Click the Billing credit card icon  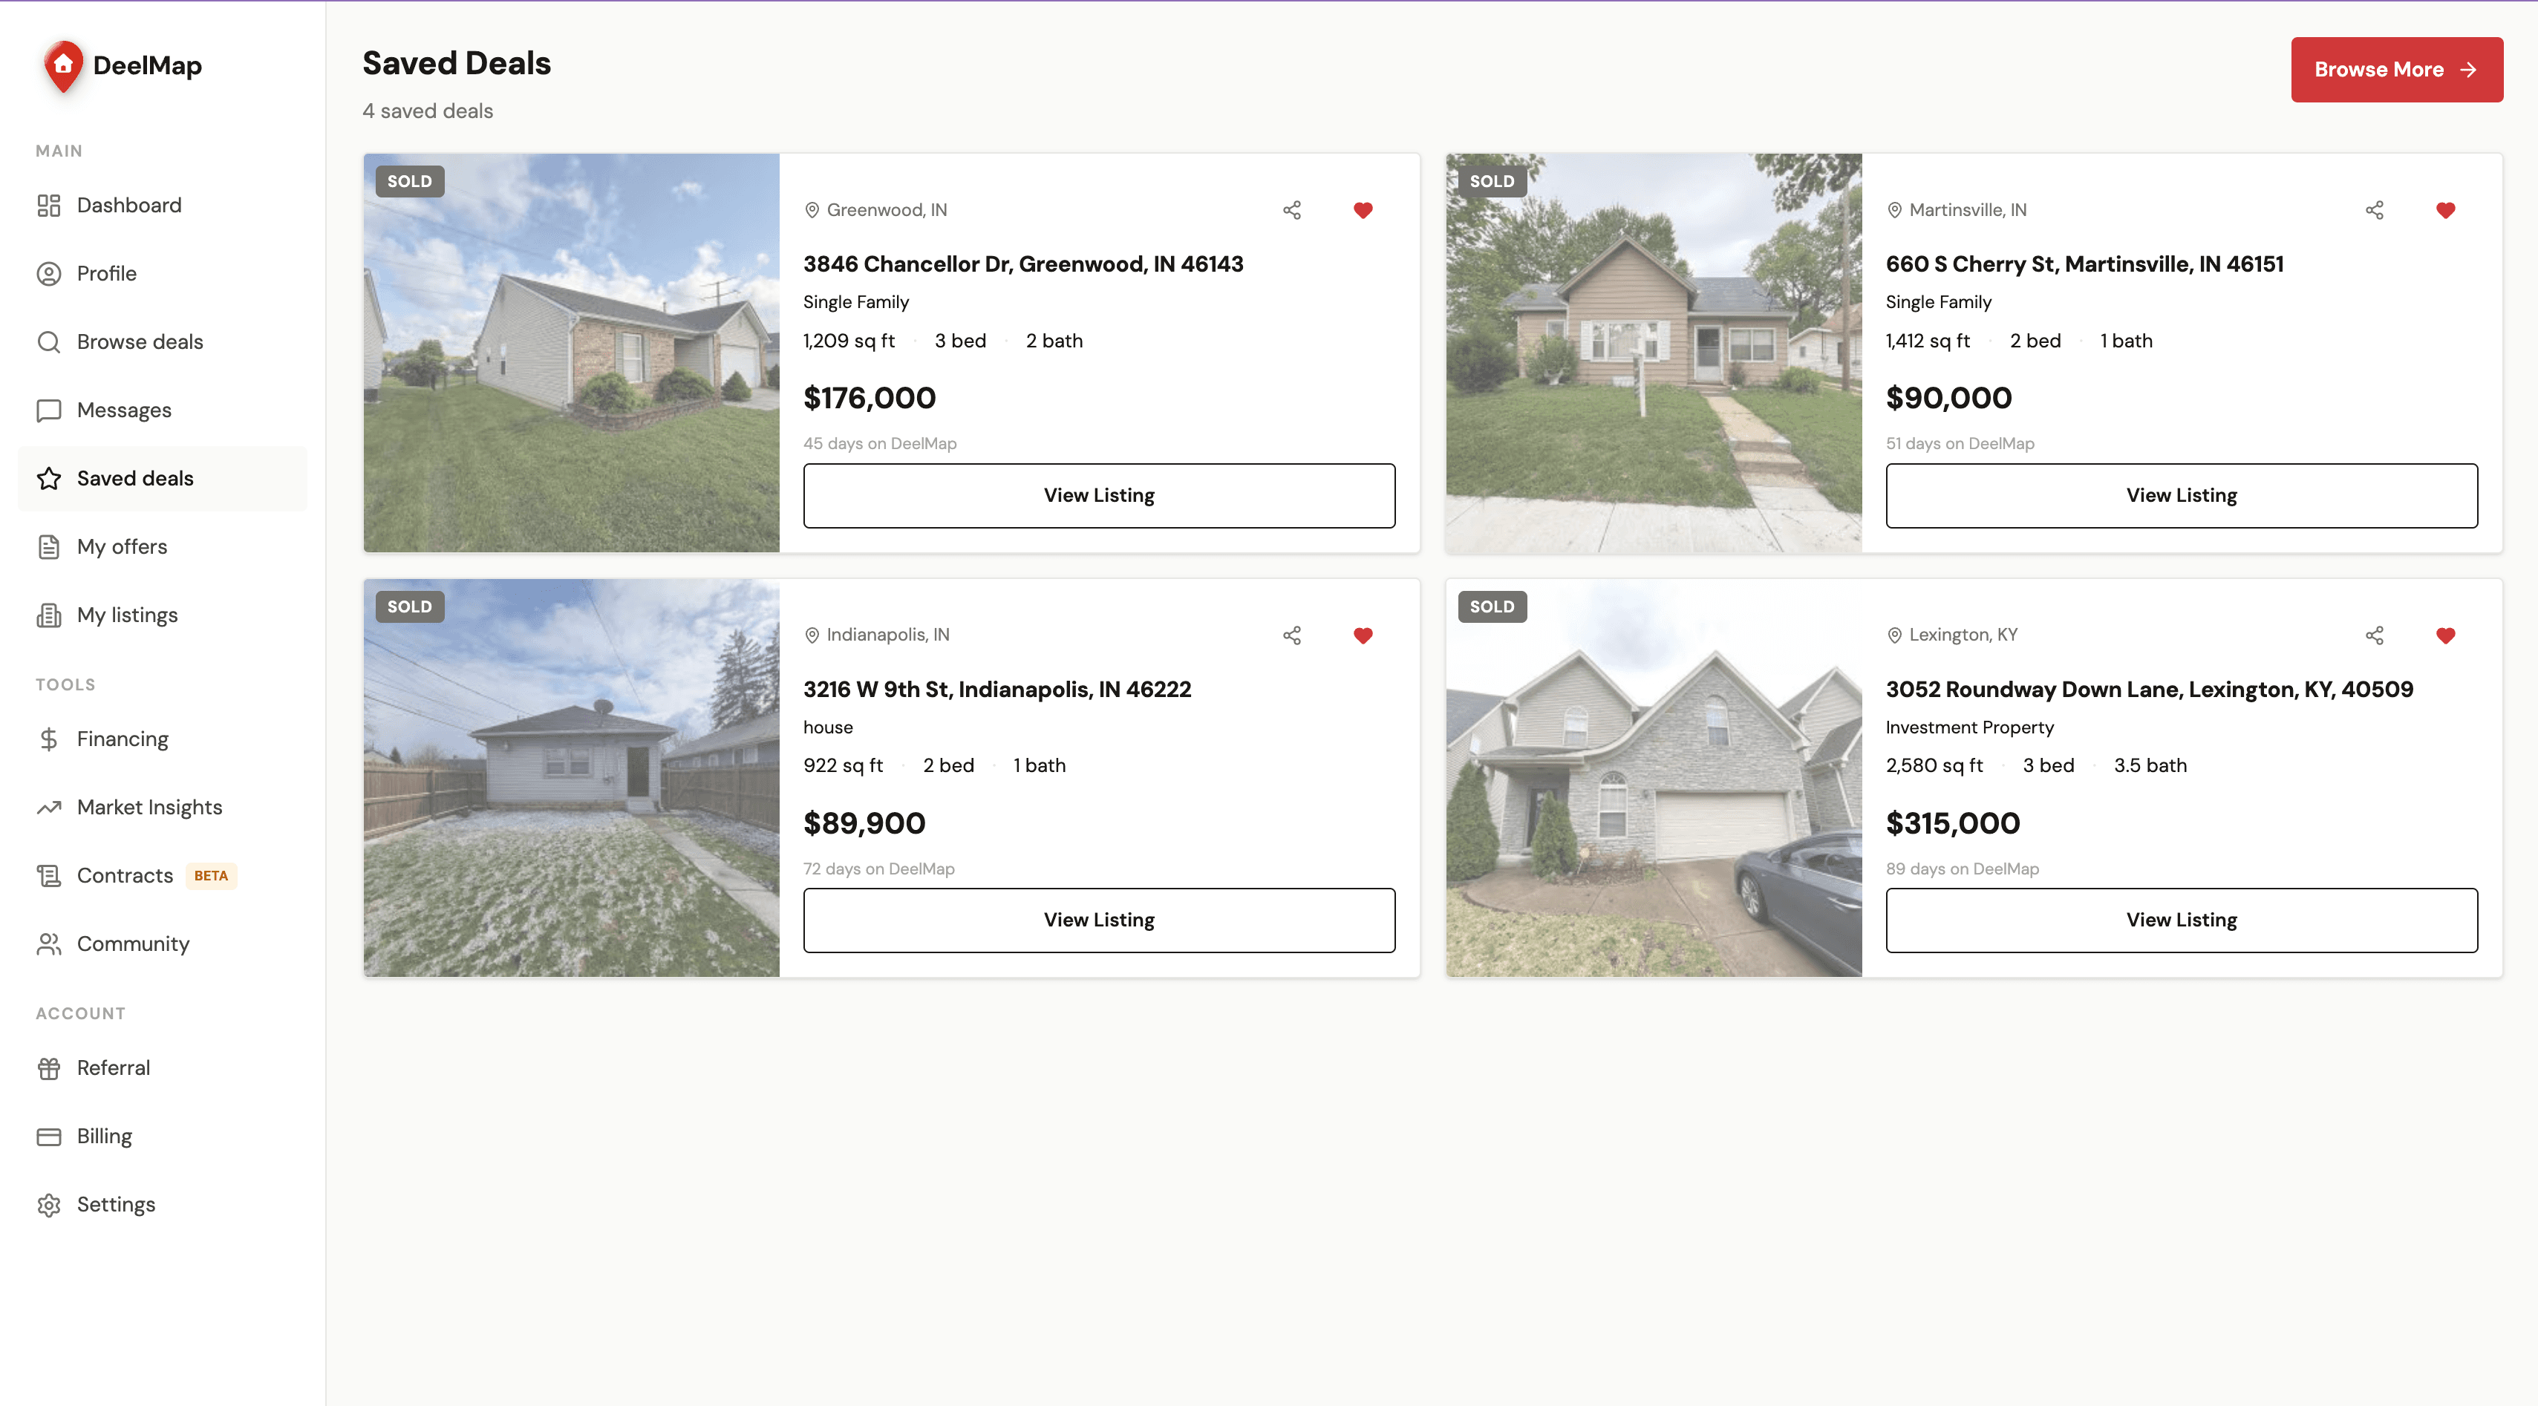48,1137
